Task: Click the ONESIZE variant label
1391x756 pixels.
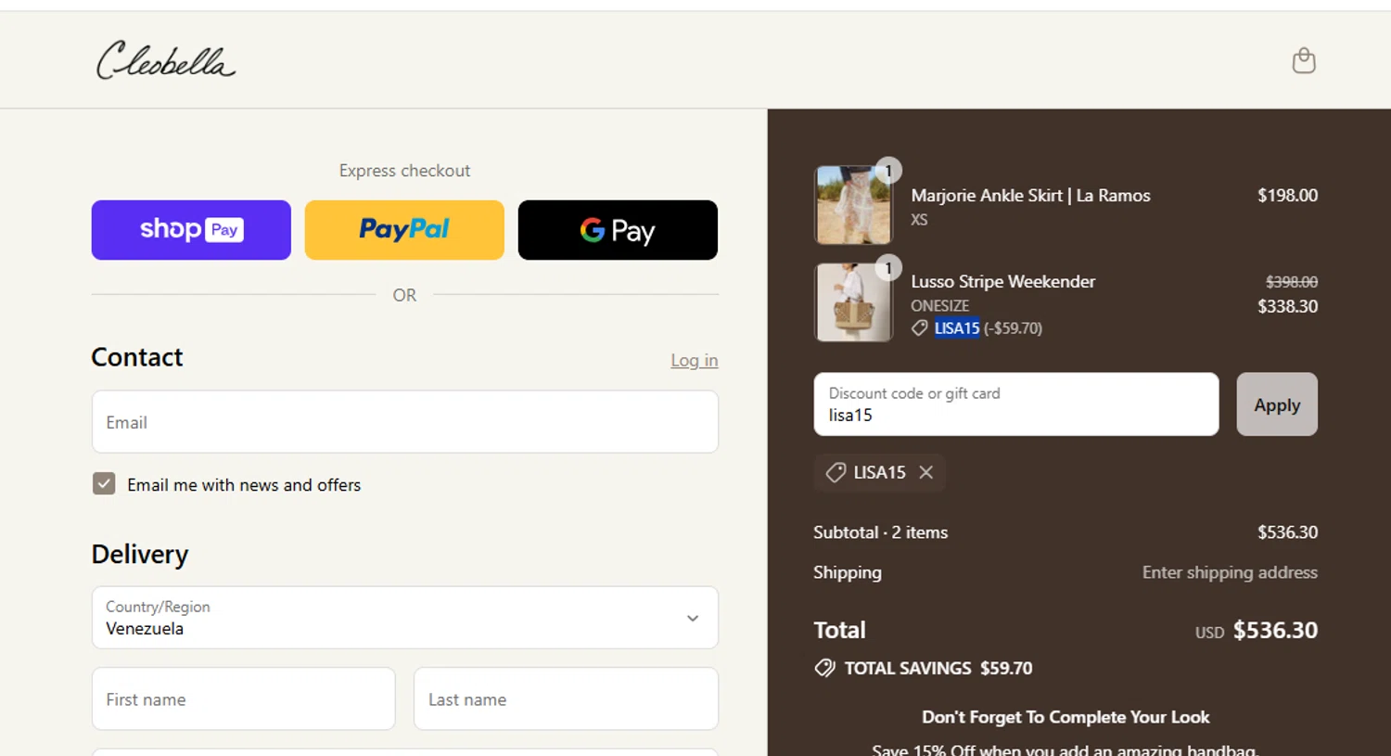Action: (x=939, y=305)
